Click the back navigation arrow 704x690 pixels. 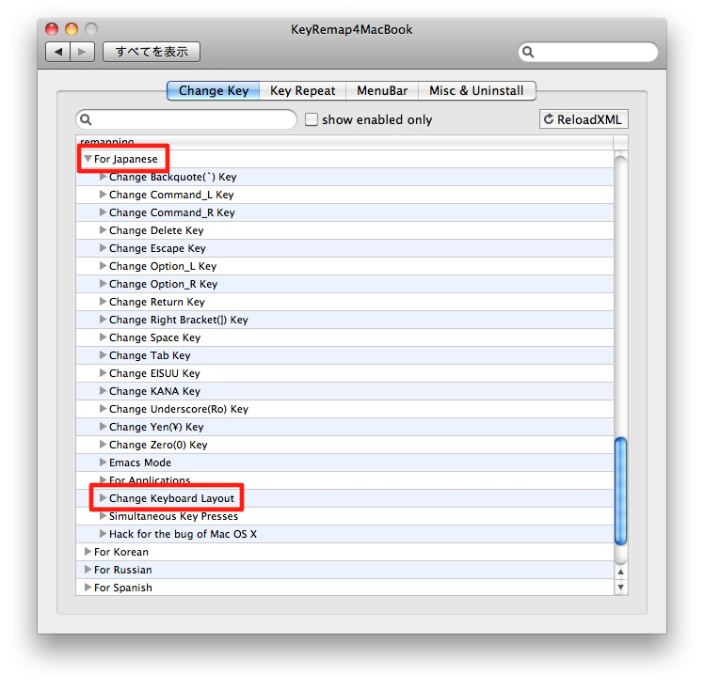pyautogui.click(x=58, y=53)
